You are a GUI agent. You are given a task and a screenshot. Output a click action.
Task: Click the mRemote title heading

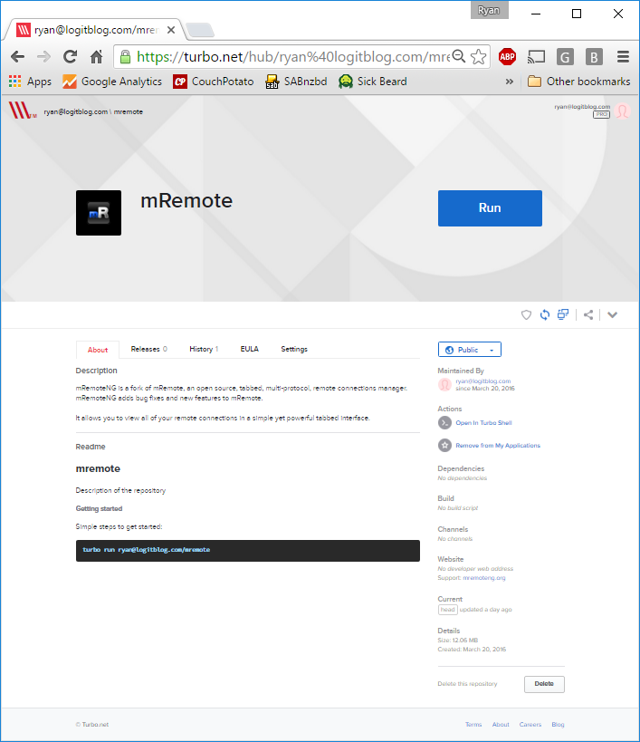pyautogui.click(x=186, y=200)
